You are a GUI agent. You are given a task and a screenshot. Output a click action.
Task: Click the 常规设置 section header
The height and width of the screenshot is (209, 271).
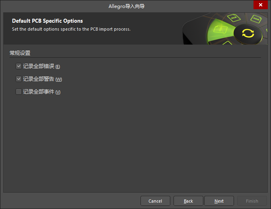(x=20, y=53)
